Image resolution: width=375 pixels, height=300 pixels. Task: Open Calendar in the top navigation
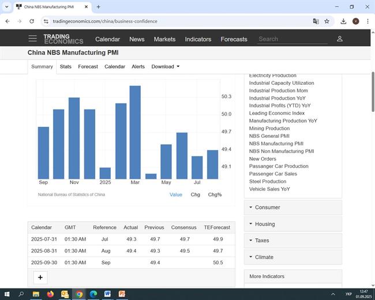(x=108, y=39)
